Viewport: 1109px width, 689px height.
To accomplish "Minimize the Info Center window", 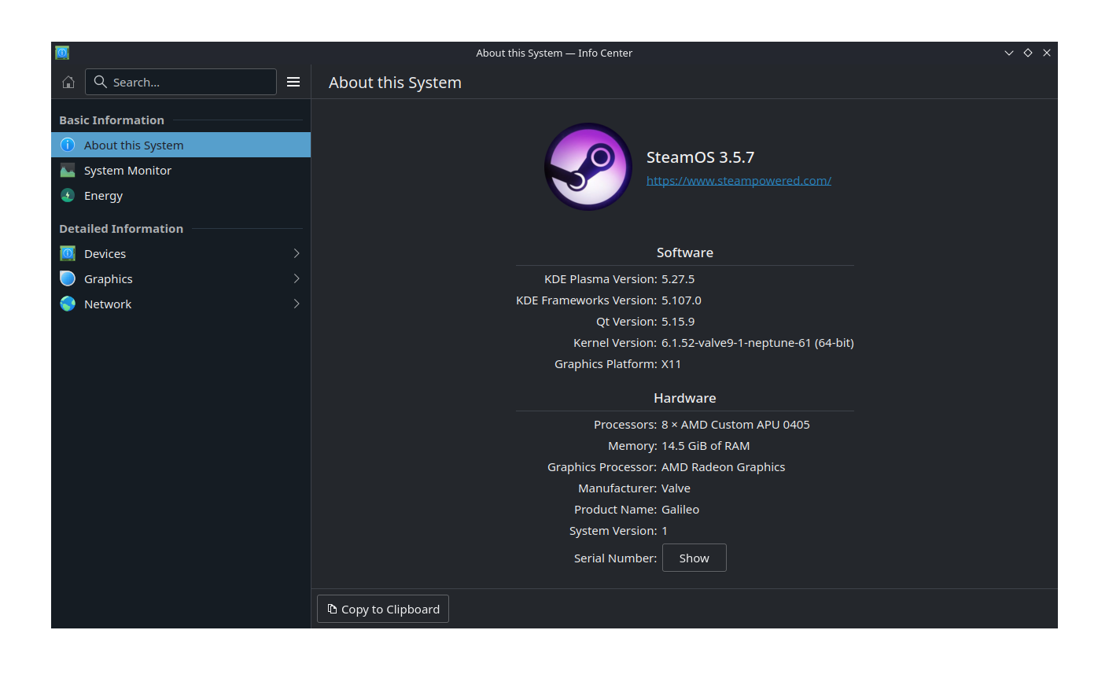I will tap(1009, 53).
